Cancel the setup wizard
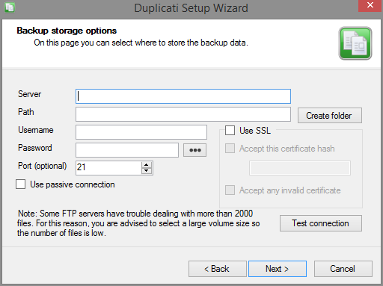This screenshot has width=383, height=286. click(343, 269)
